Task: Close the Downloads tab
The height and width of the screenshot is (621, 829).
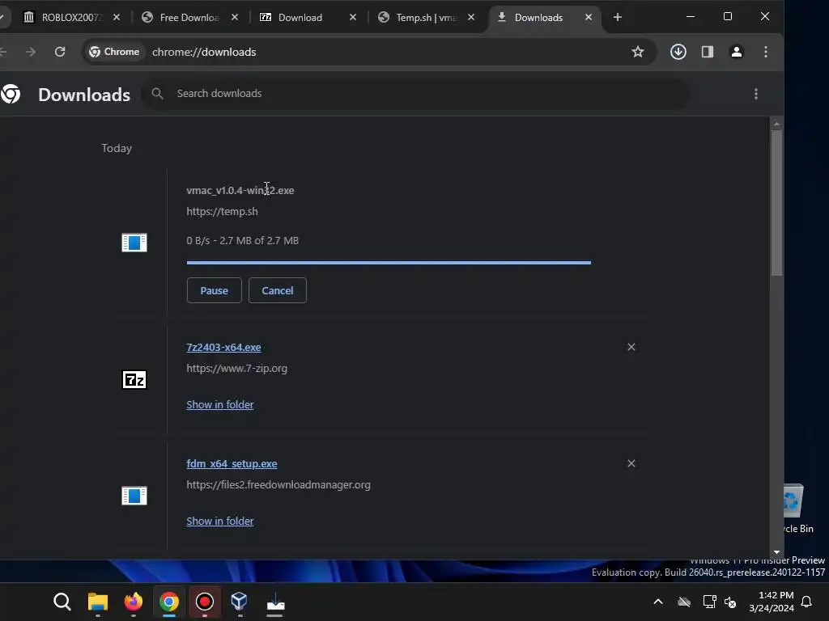Action: [589, 18]
